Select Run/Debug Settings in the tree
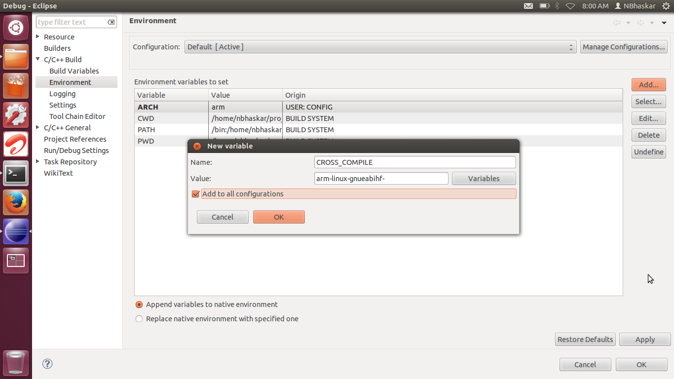The image size is (674, 379). (x=76, y=151)
